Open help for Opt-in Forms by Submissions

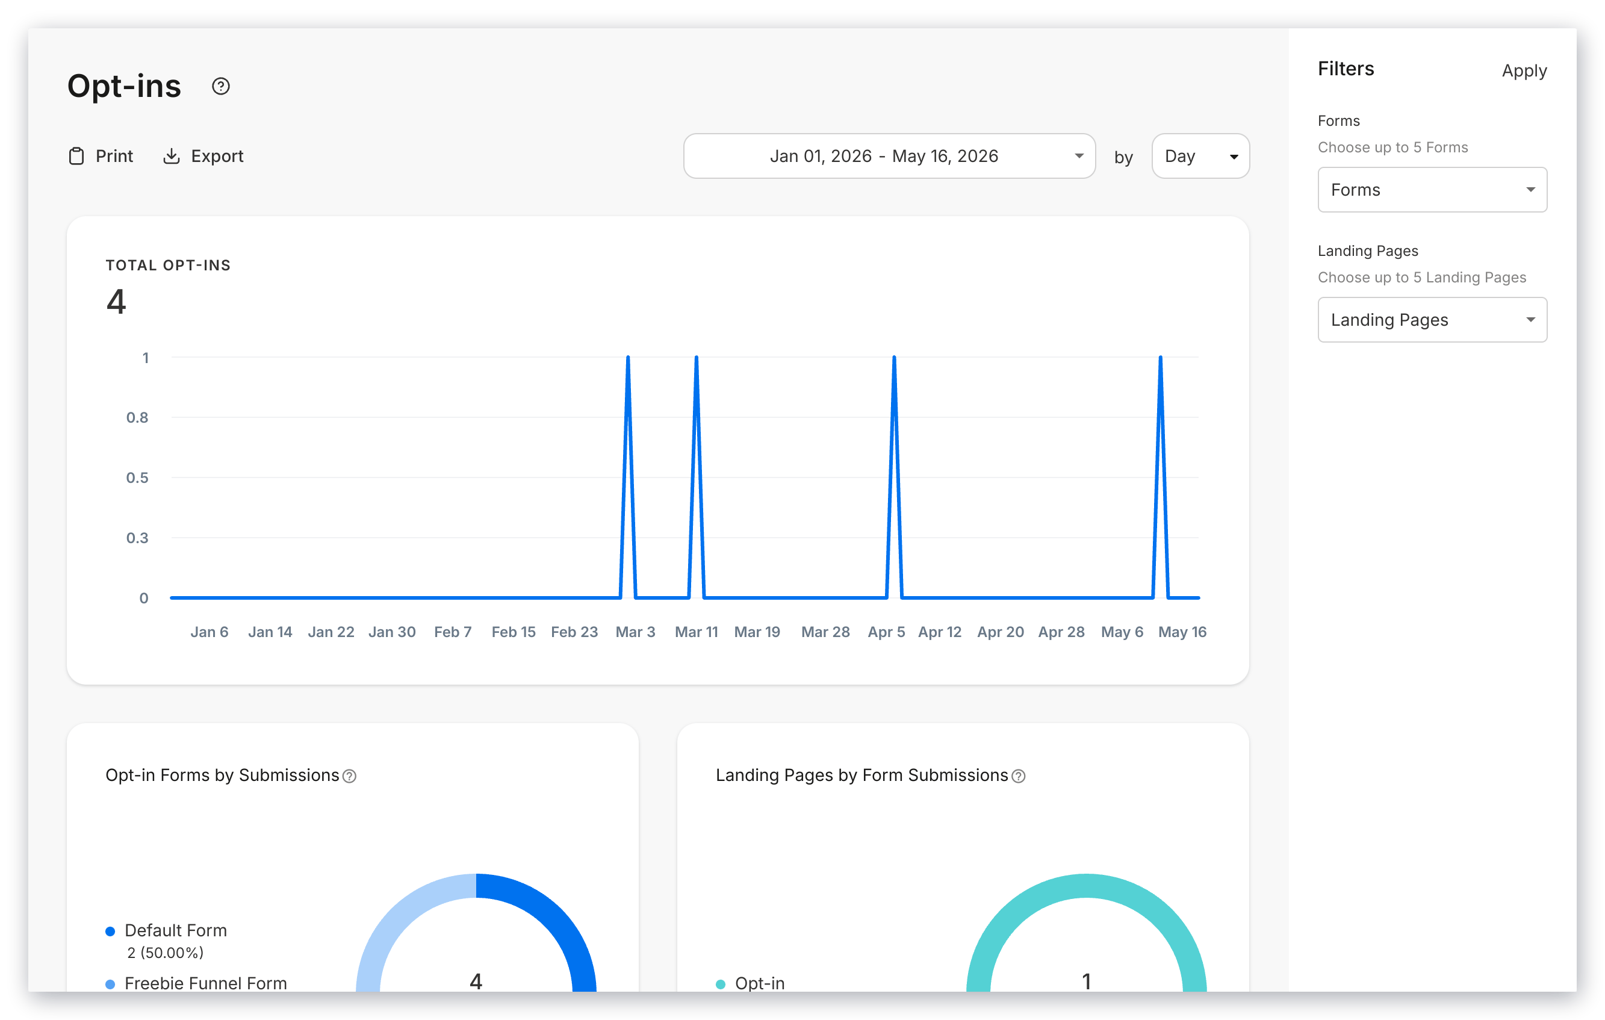(x=349, y=776)
